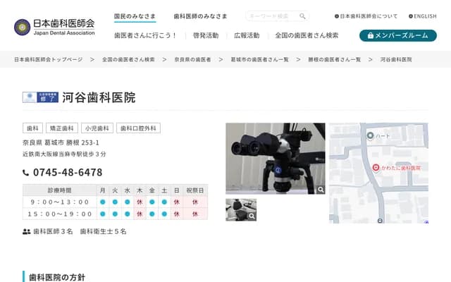Click the 修了 training badge icon
This screenshot has height=282, width=451.
coord(40,98)
